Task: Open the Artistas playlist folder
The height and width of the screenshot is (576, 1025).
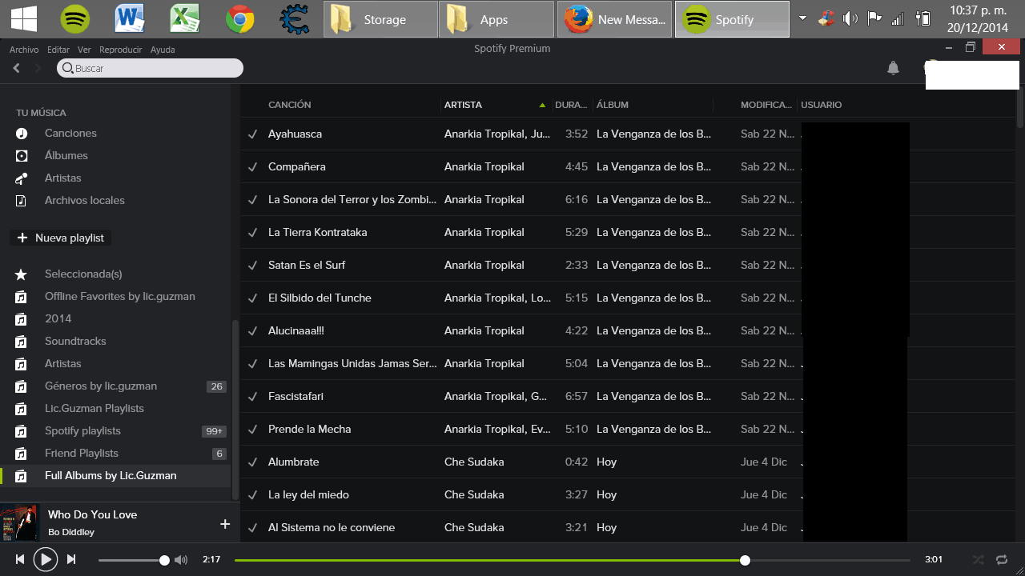Action: click(63, 364)
